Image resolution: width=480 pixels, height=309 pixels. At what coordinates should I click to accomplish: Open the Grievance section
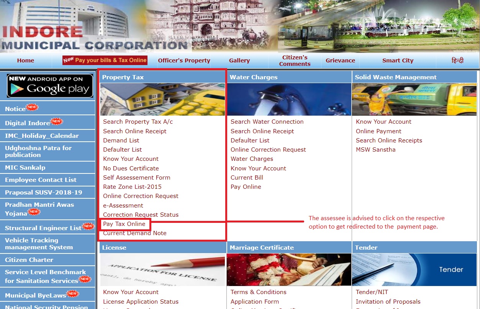(x=339, y=60)
